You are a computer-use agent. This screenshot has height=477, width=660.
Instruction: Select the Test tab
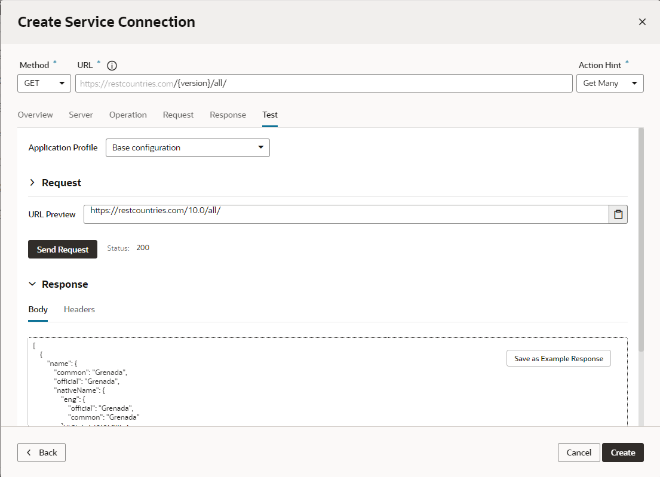click(270, 115)
